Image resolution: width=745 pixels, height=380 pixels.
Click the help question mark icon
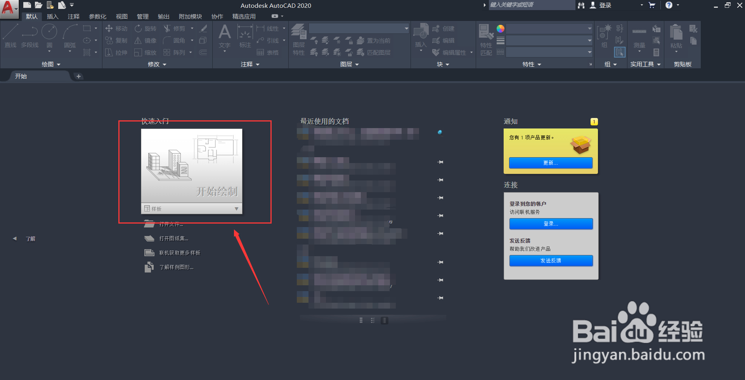(x=669, y=5)
